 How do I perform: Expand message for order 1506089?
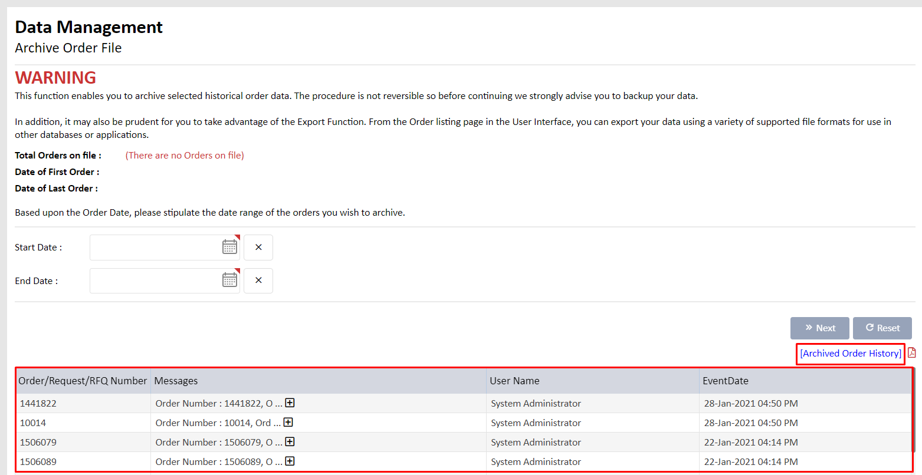[290, 461]
